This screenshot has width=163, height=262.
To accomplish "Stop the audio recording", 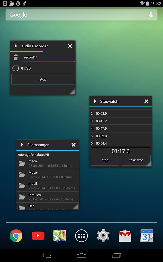I will tap(43, 79).
